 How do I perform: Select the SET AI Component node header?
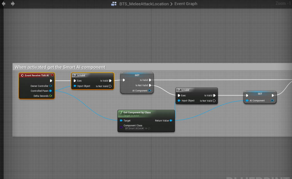(x=260, y=94)
